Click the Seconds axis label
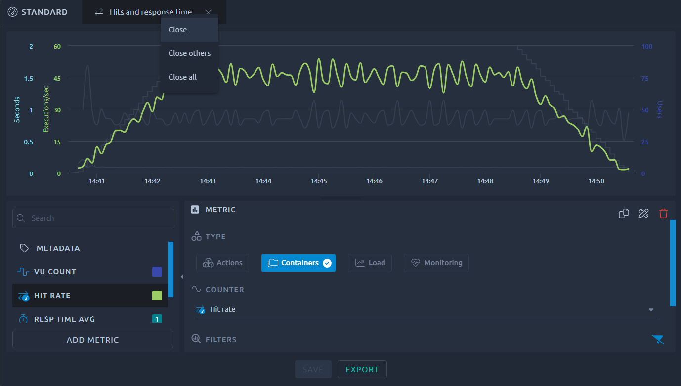The height and width of the screenshot is (386, 681). coord(17,109)
